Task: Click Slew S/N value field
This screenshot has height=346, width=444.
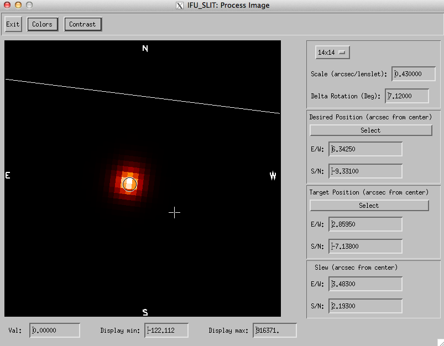Action: 365,306
